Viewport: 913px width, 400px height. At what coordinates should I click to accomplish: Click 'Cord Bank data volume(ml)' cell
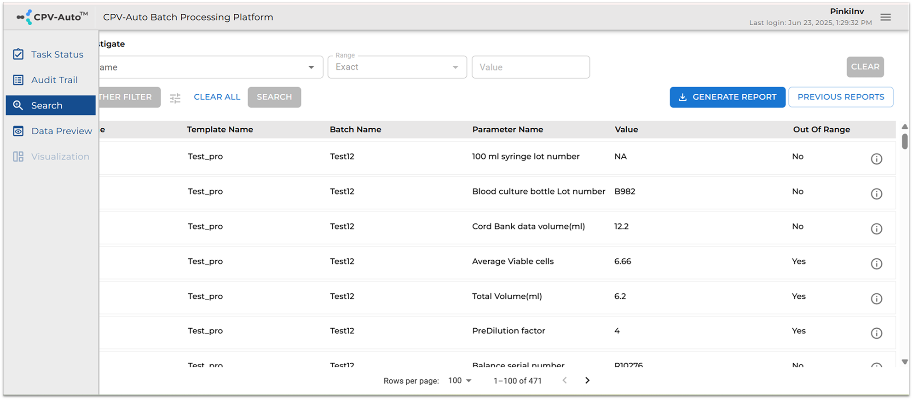528,226
